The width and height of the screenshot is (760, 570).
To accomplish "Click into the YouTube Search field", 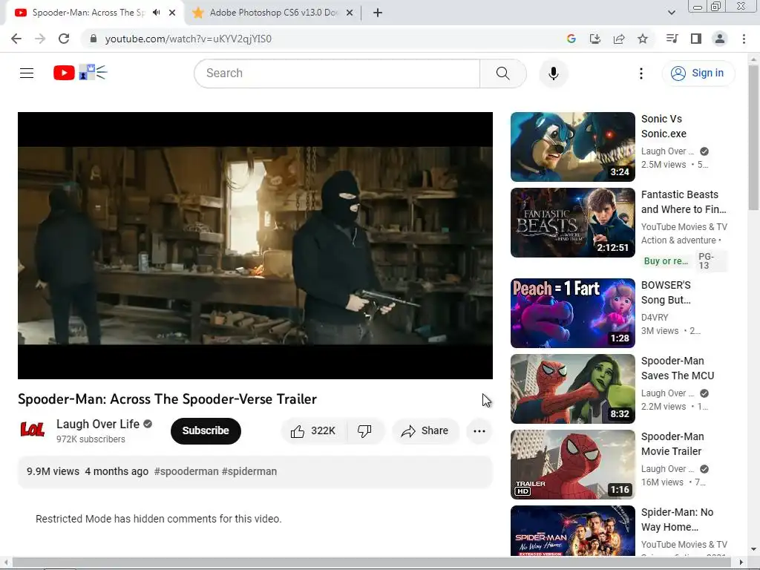I will point(338,73).
